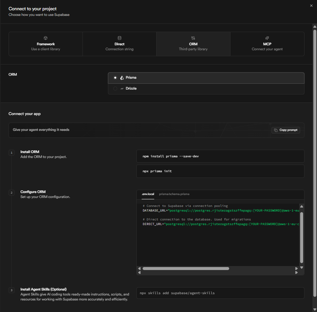The height and width of the screenshot is (312, 317).
Task: Open the prisma/schema.prisma file tab
Action: coord(174,194)
